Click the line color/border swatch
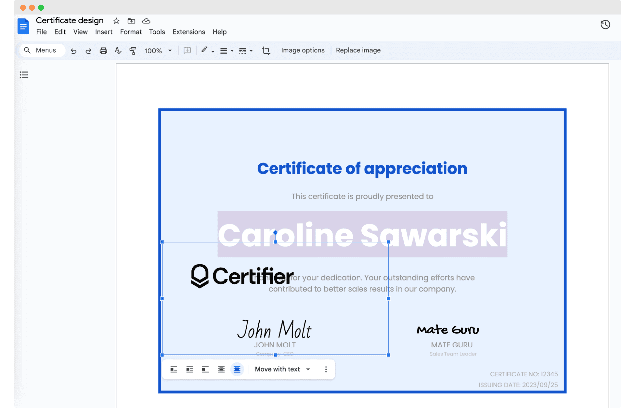635x408 pixels. (x=205, y=50)
